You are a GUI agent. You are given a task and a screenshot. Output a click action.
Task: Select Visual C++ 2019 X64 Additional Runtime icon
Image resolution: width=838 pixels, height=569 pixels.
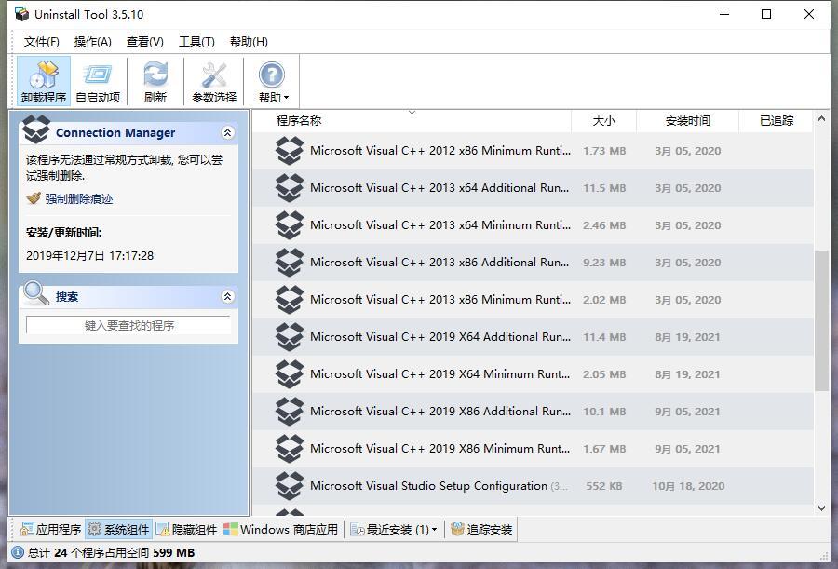click(x=290, y=337)
